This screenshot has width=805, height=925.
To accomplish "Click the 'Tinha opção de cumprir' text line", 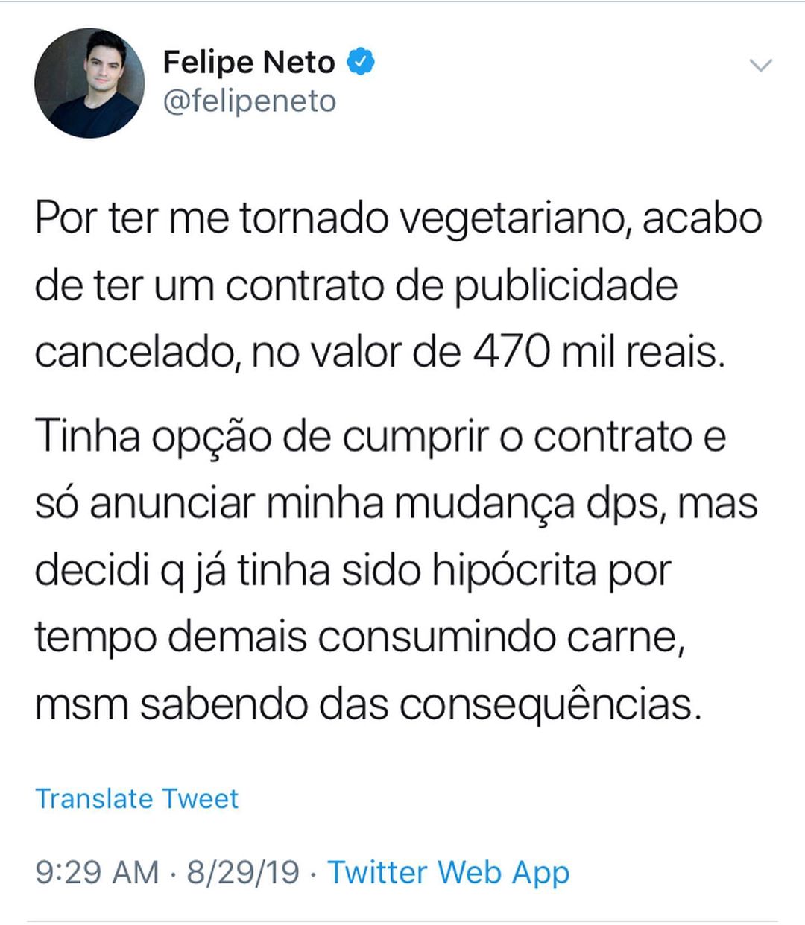I will coord(262,438).
